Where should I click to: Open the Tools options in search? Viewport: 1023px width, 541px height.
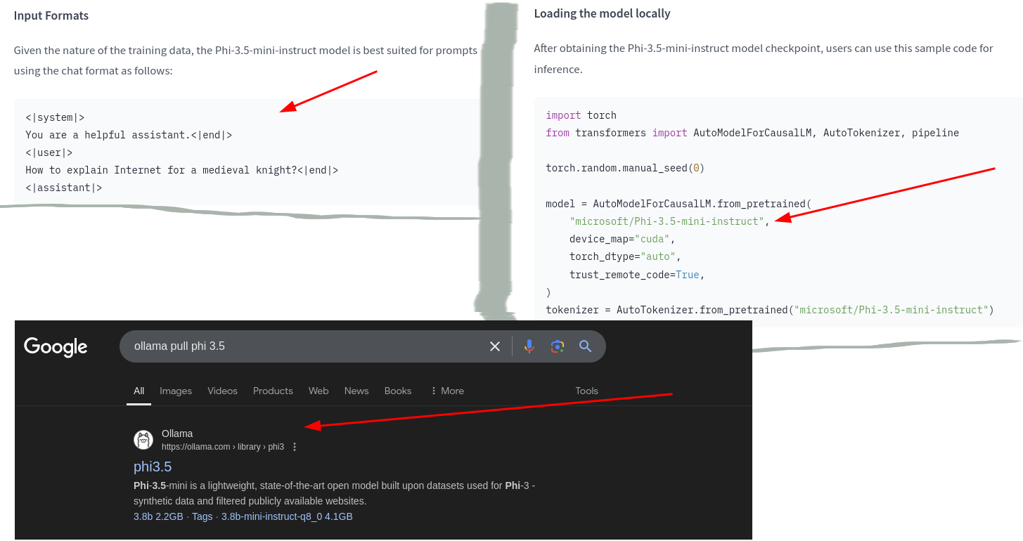(586, 391)
